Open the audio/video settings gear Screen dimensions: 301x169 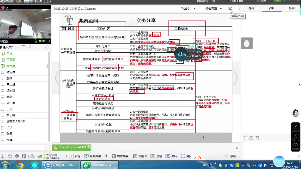[32, 156]
